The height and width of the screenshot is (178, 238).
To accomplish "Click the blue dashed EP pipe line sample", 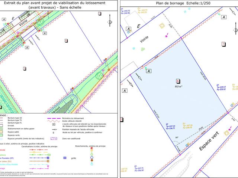I will pos(39,158).
